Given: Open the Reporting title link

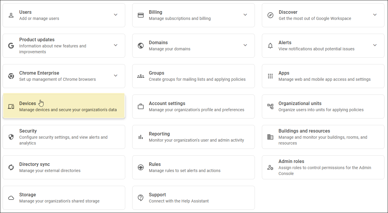Looking at the screenshot, I should 159,134.
